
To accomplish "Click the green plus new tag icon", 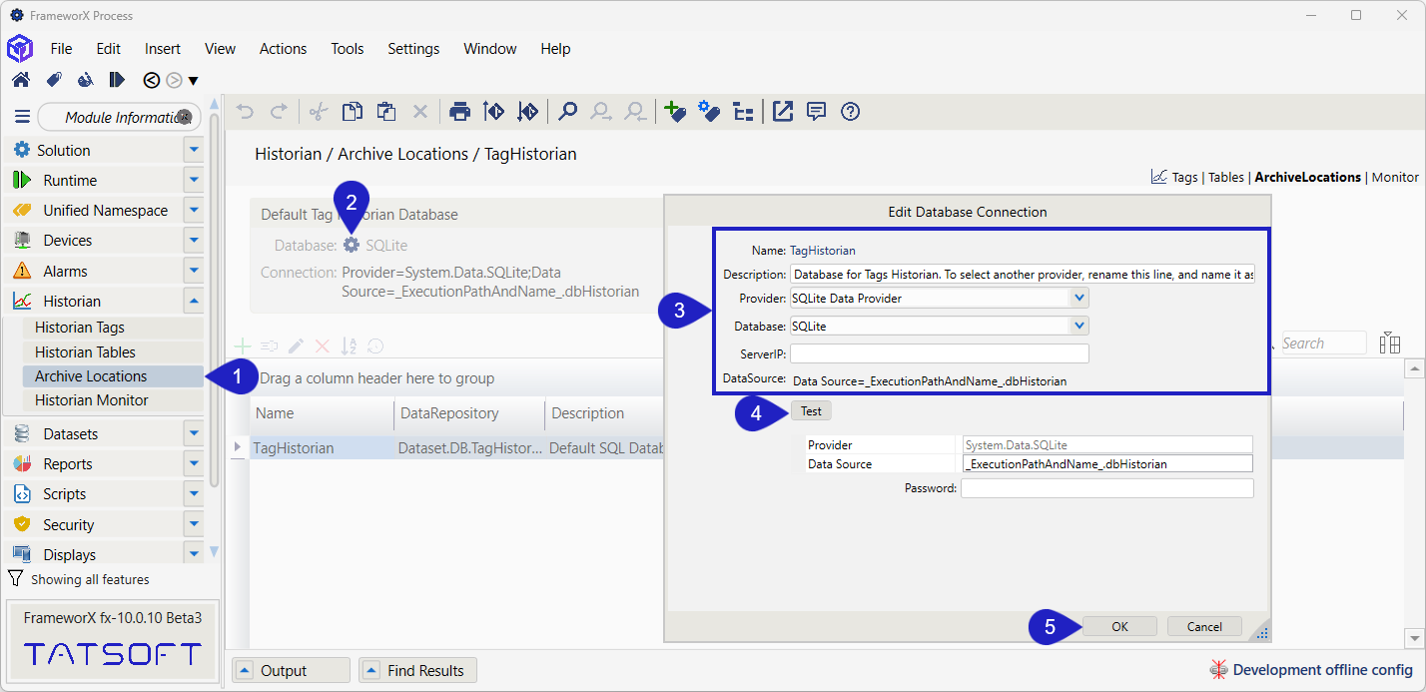I will pyautogui.click(x=675, y=112).
